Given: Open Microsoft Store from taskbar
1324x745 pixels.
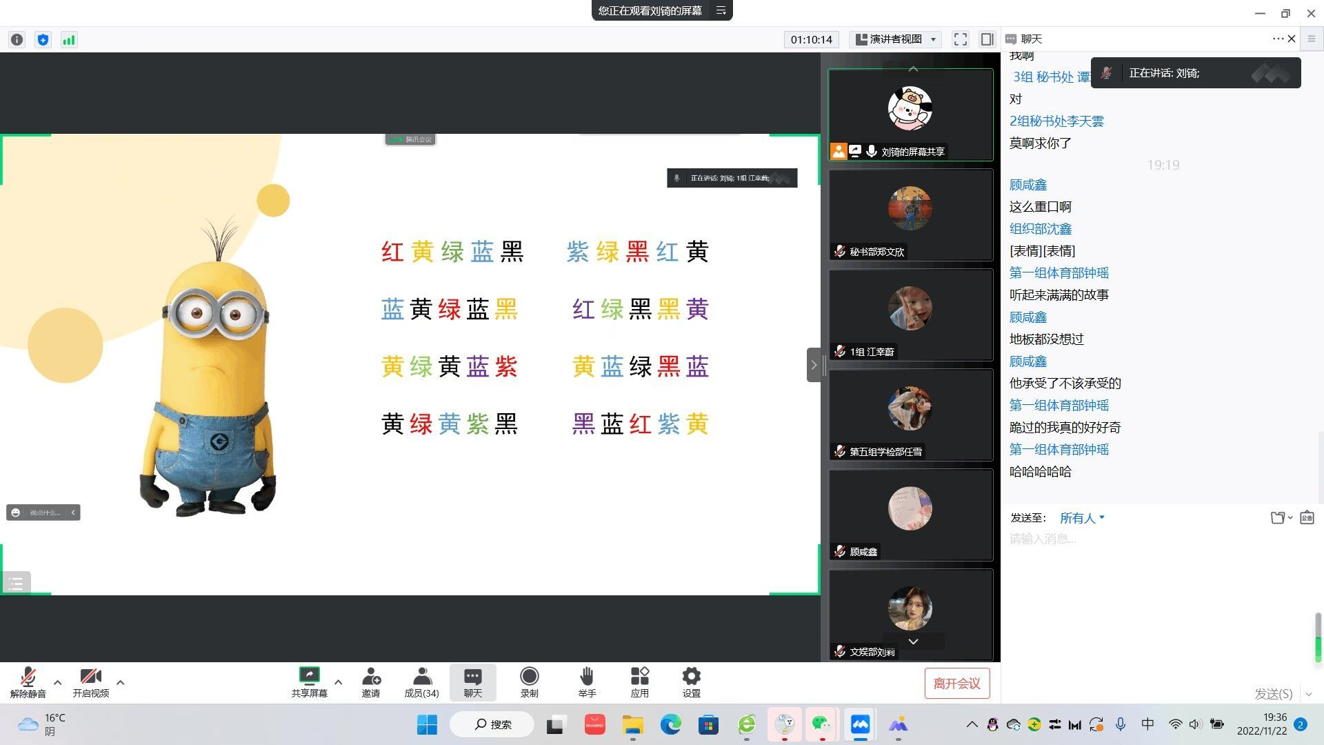Looking at the screenshot, I should (708, 724).
